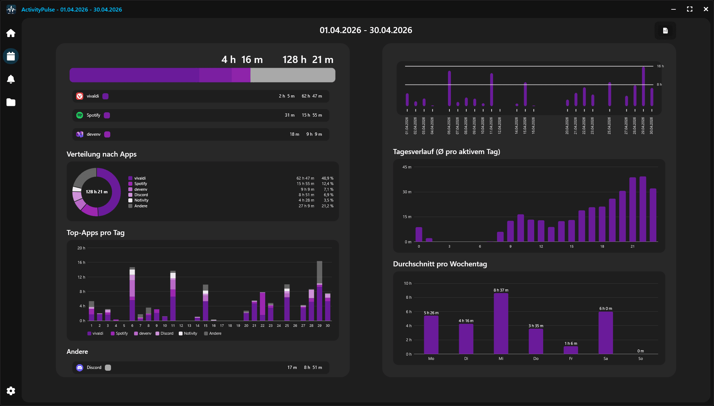Screen dimensions: 714x406
Task: Click the PDF export icon button
Action: coord(665,31)
